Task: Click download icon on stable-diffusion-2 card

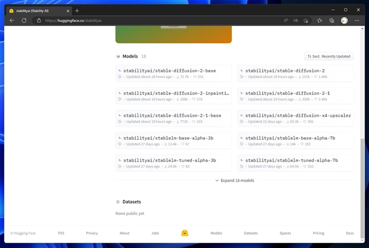Action: coord(300,77)
